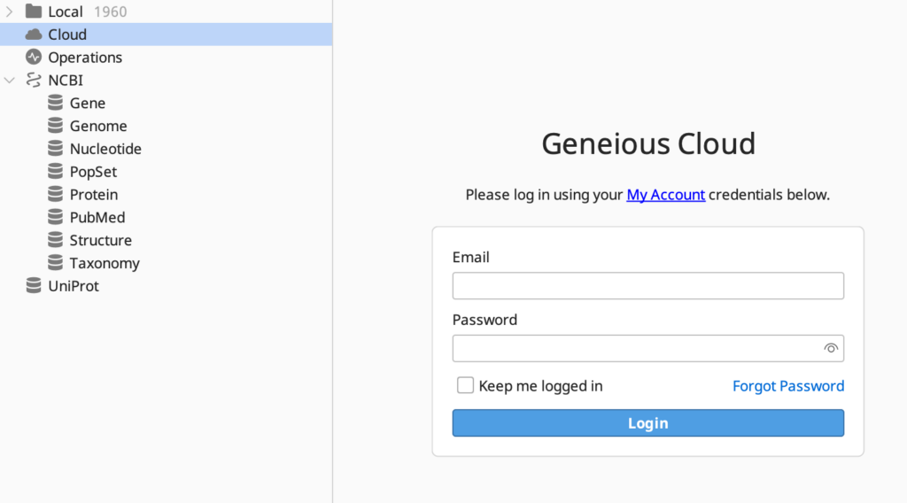Select Structure in the sidebar
Screen dimensions: 907x503
click(100, 241)
